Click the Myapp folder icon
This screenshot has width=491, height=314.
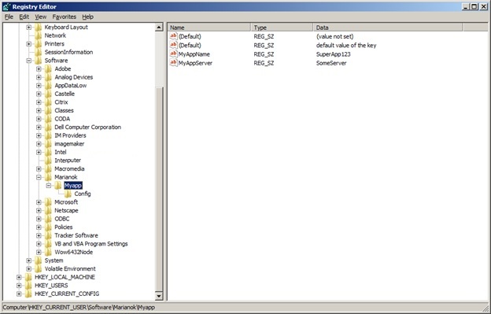[58, 186]
